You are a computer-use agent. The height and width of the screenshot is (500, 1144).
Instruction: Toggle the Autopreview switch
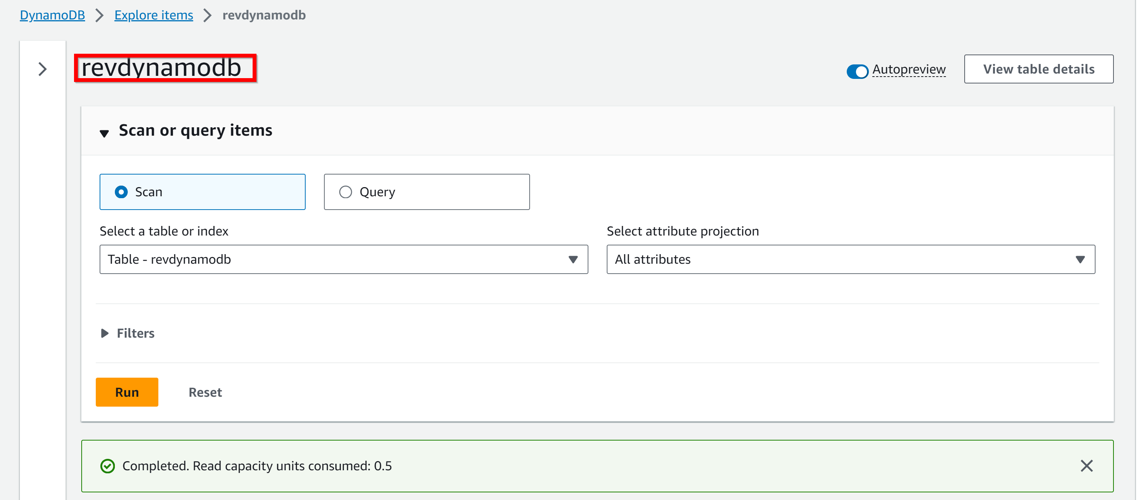[857, 71]
